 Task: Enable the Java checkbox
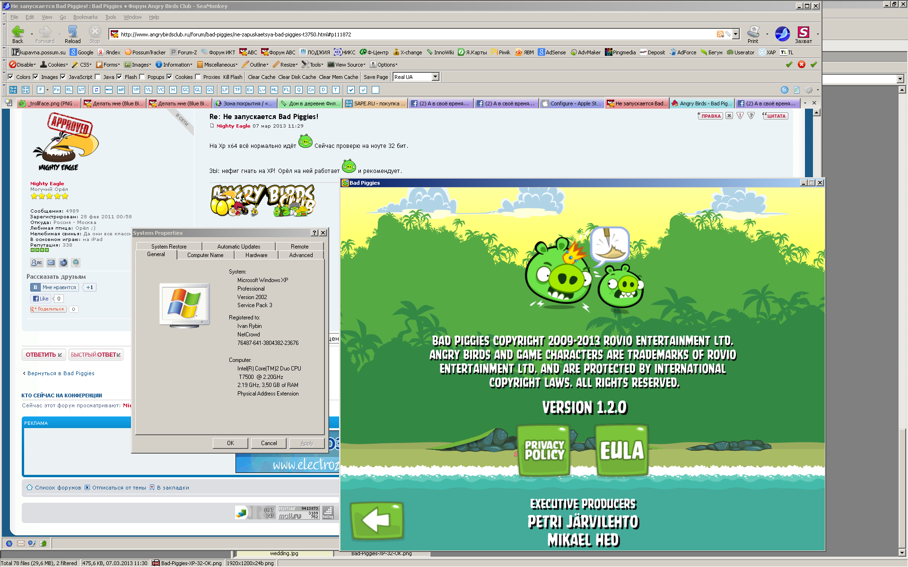click(x=98, y=77)
